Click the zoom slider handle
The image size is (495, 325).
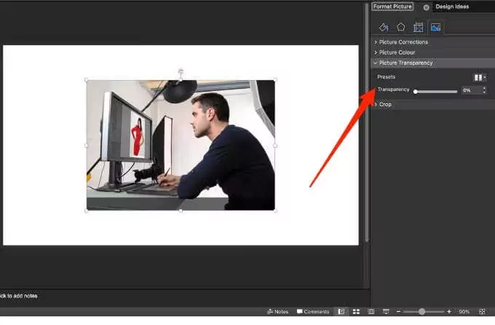coord(421,312)
